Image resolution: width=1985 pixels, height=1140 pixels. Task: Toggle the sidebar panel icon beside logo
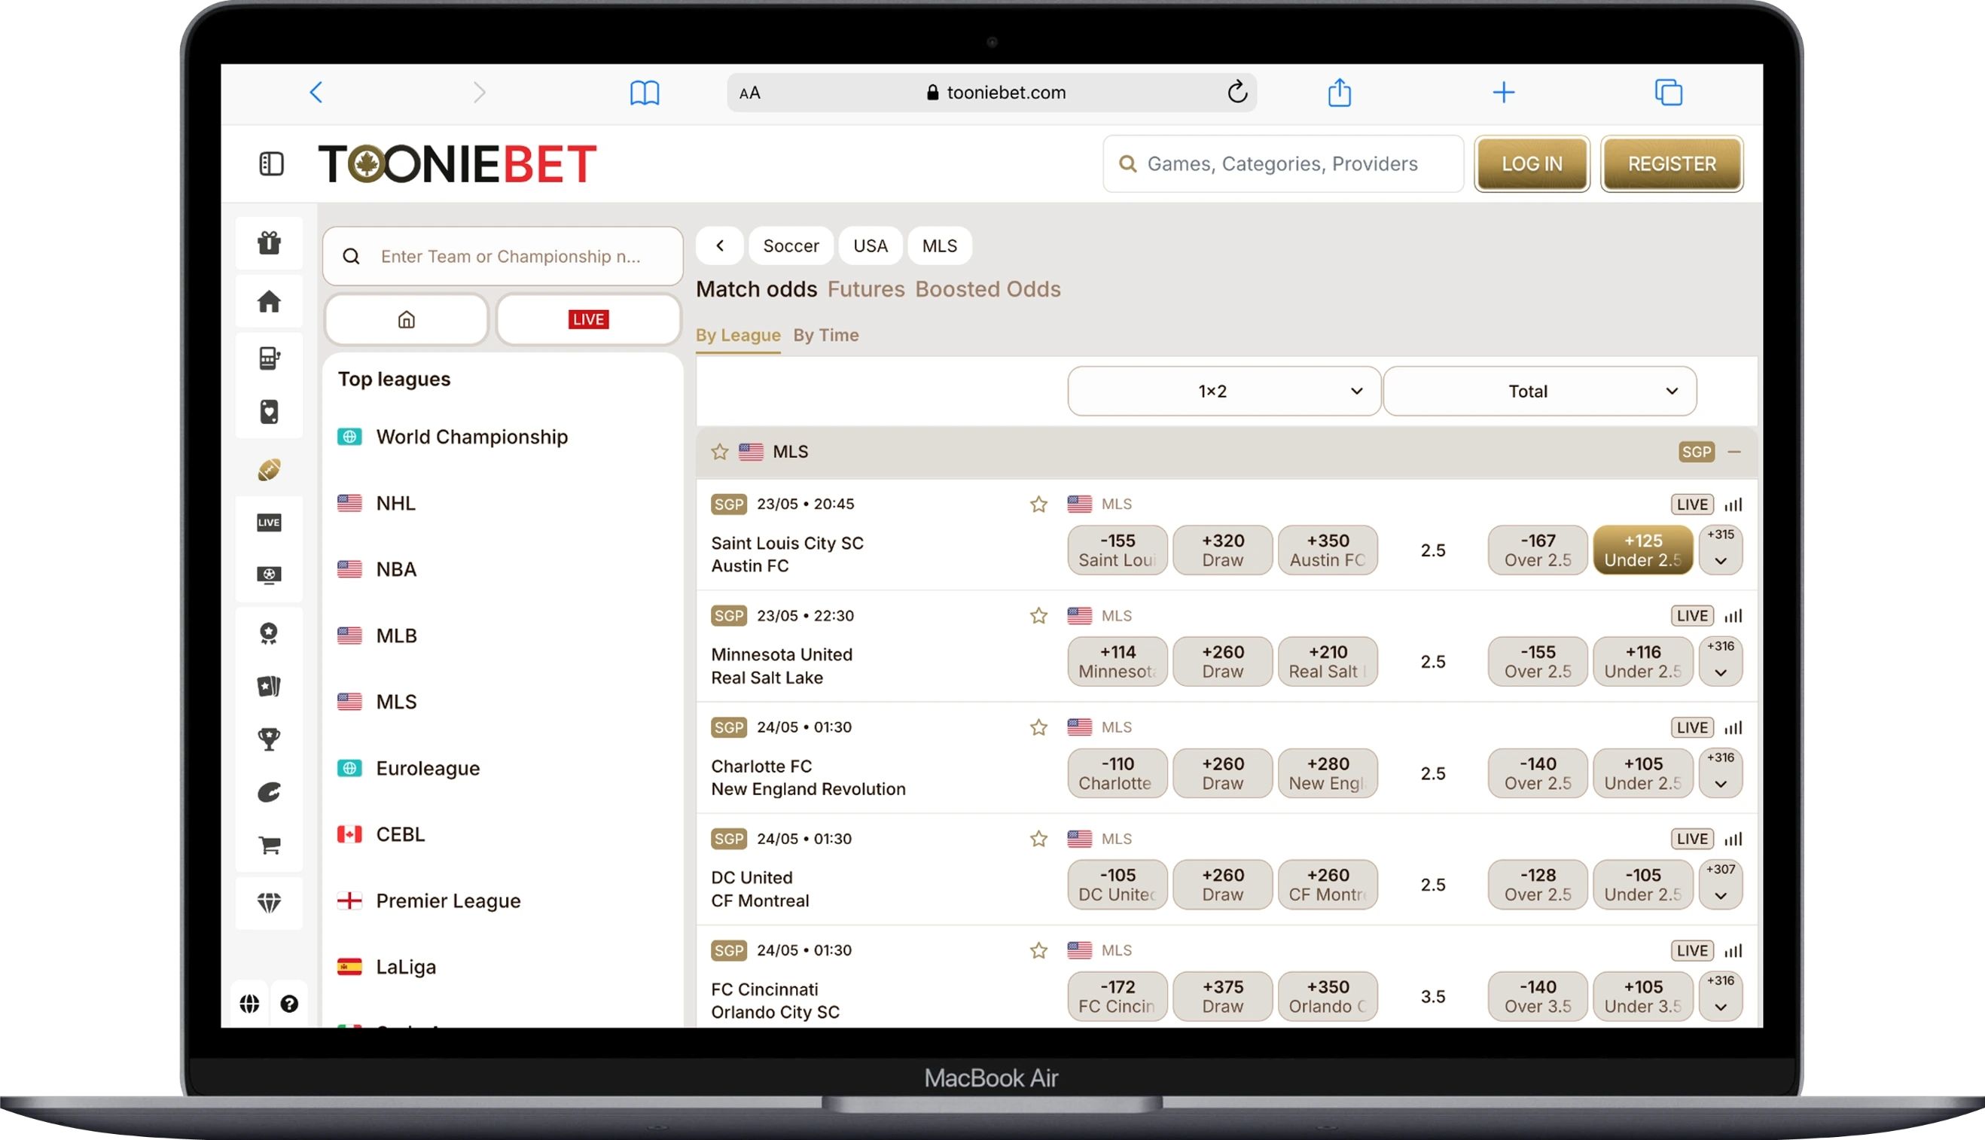point(271,163)
